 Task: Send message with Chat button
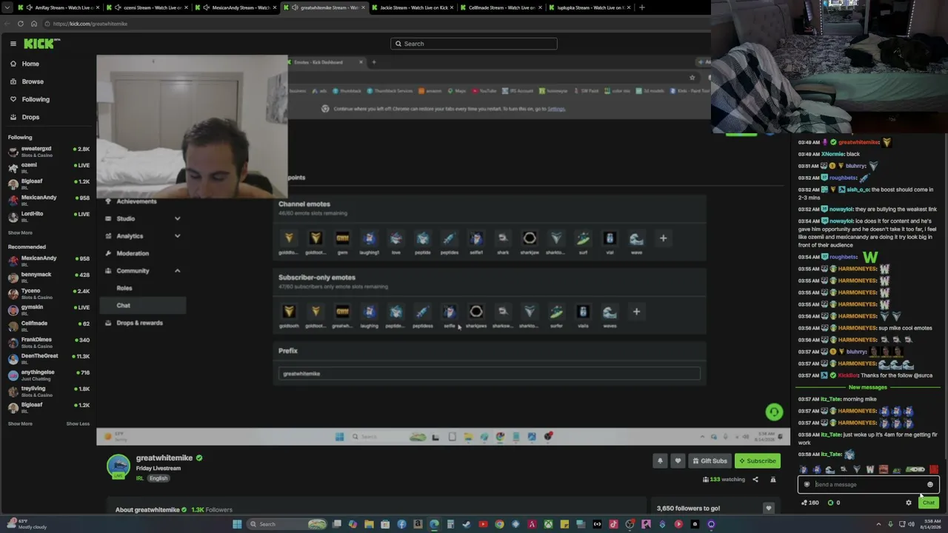[929, 503]
